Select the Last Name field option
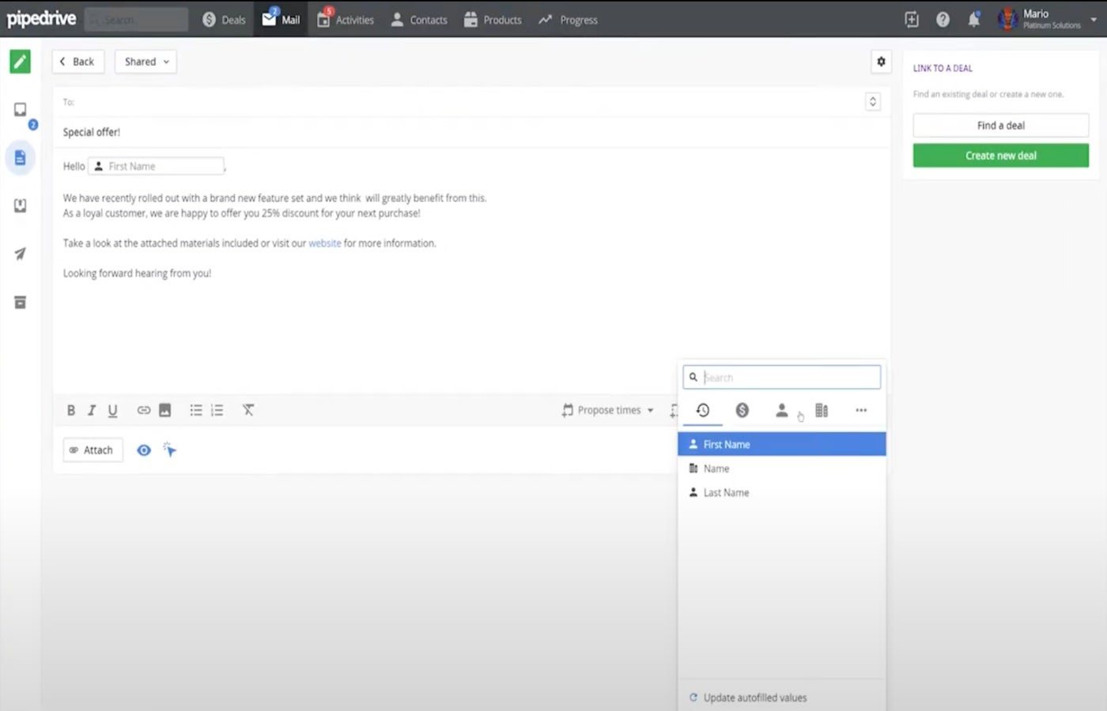 (726, 493)
